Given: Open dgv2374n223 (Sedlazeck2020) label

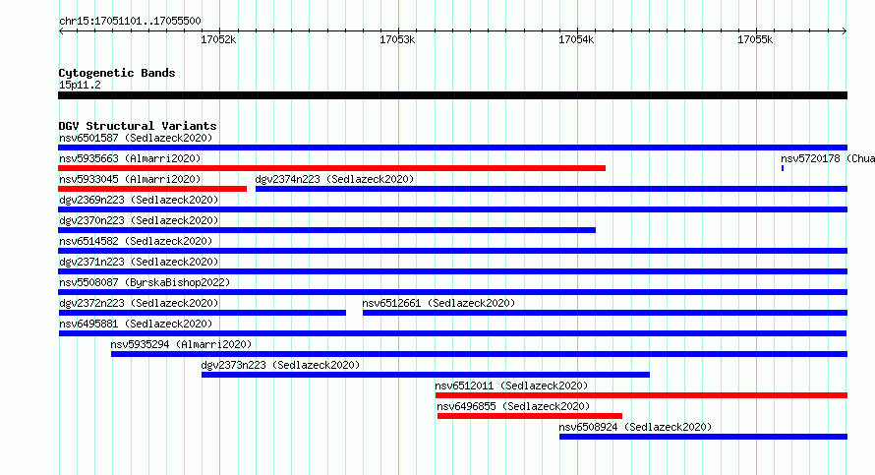Looking at the screenshot, I should tap(335, 179).
